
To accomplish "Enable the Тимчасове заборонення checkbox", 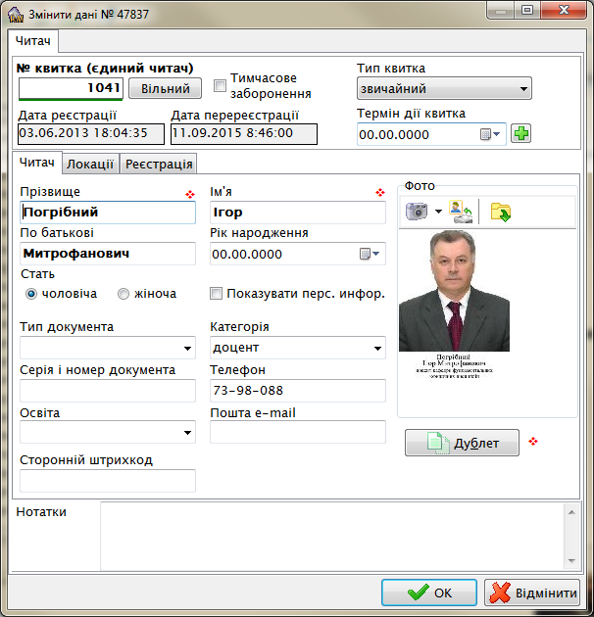I will click(220, 85).
